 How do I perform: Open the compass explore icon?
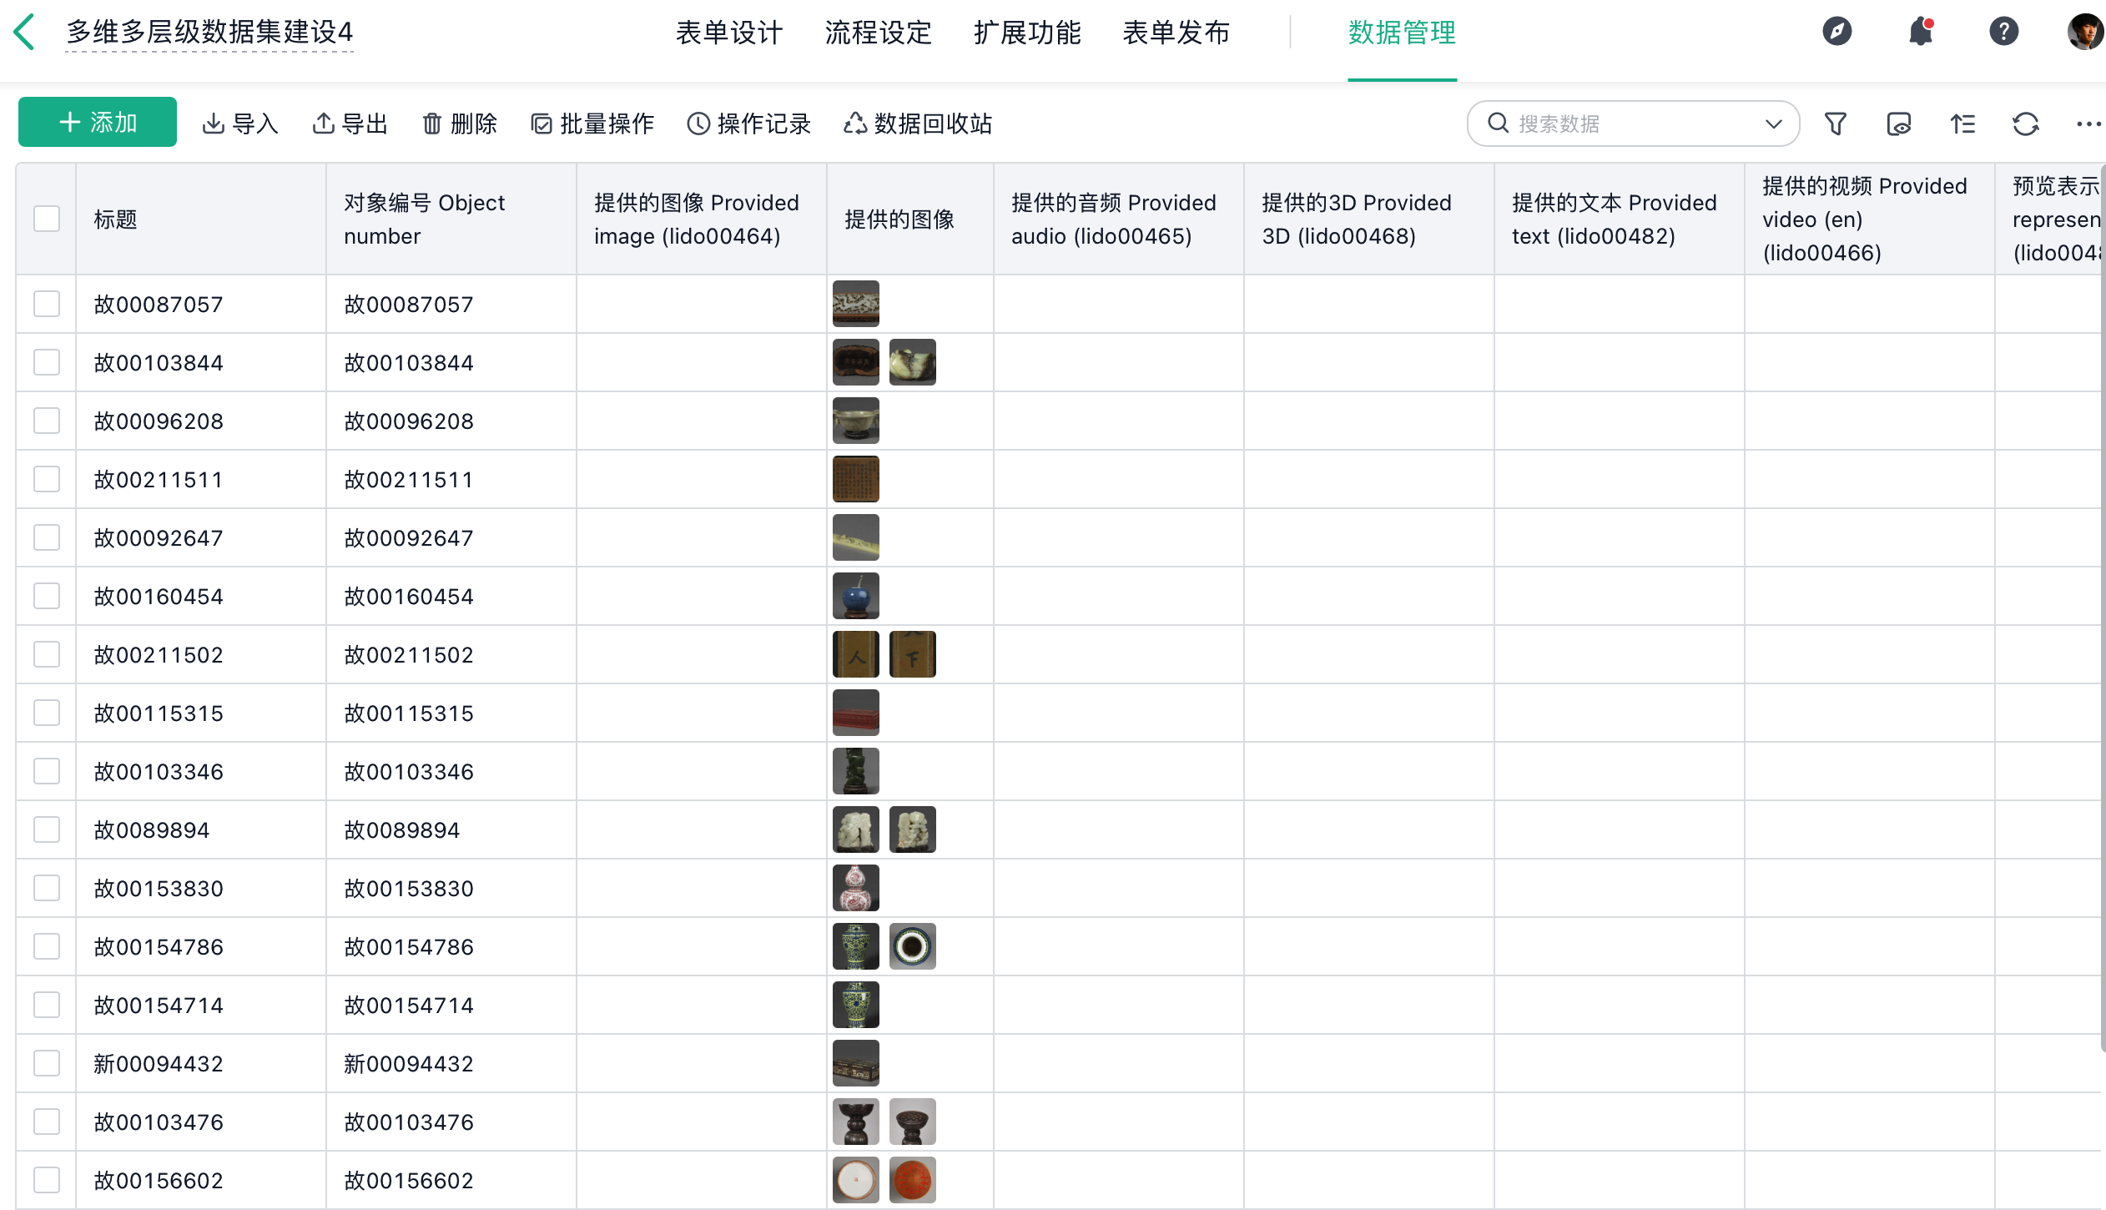point(1836,33)
